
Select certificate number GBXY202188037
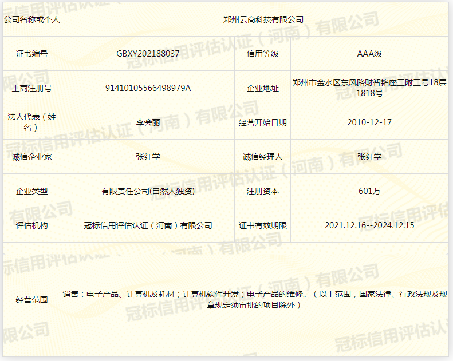pyautogui.click(x=148, y=54)
